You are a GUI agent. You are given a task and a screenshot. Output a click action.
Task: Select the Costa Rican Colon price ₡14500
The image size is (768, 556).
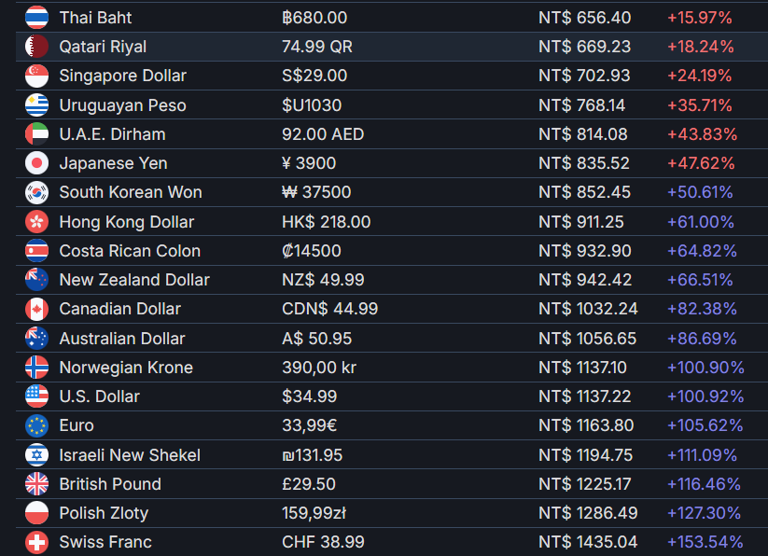click(312, 251)
